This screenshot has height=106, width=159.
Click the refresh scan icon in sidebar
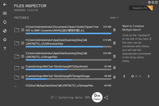[x=5, y=22]
